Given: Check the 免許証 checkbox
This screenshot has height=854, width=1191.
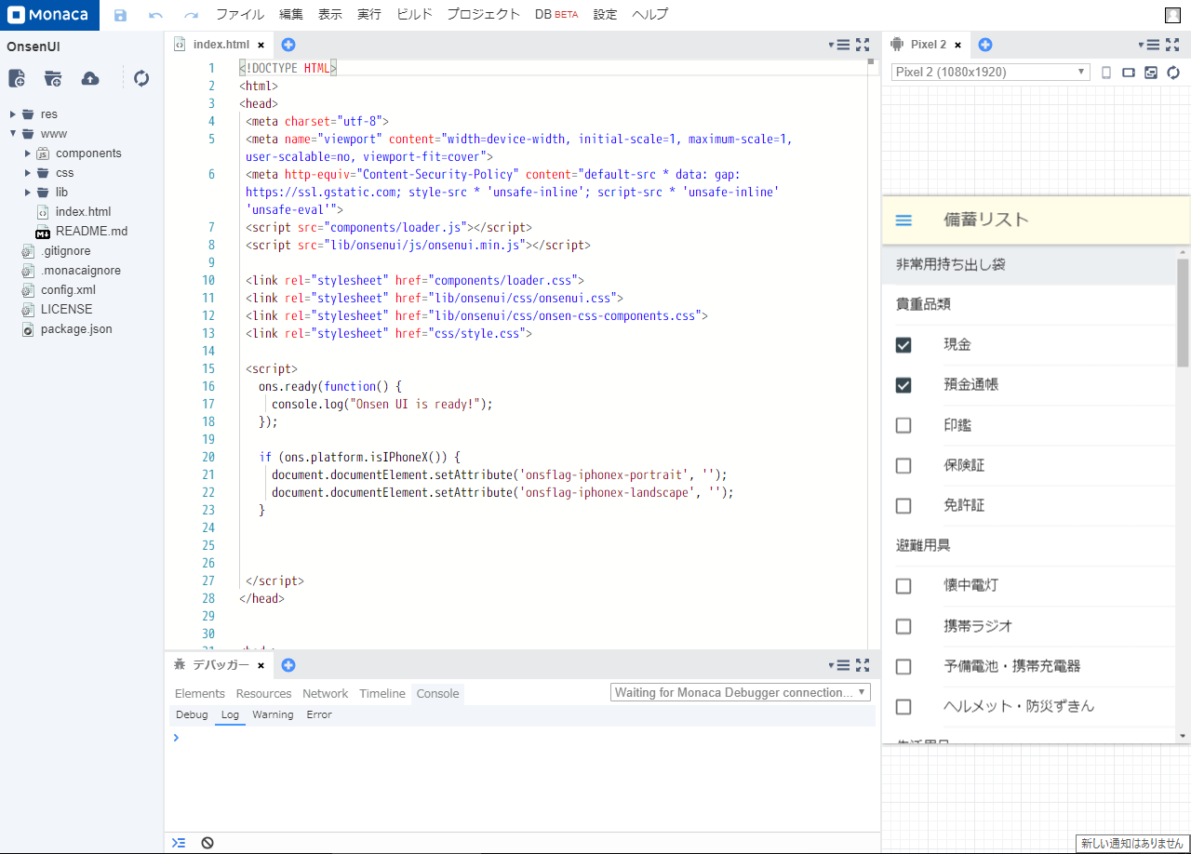Looking at the screenshot, I should pos(903,506).
